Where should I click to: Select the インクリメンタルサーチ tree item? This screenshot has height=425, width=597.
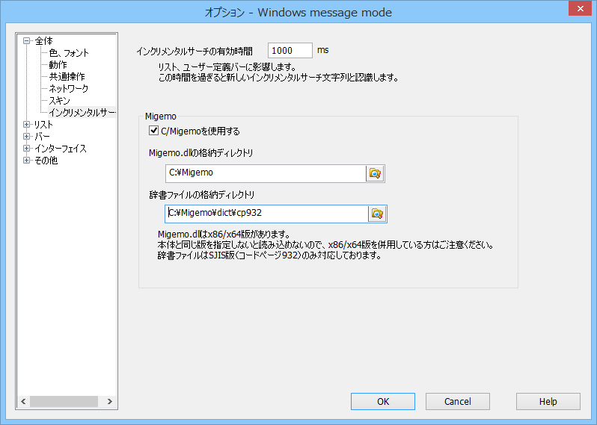[x=82, y=113]
